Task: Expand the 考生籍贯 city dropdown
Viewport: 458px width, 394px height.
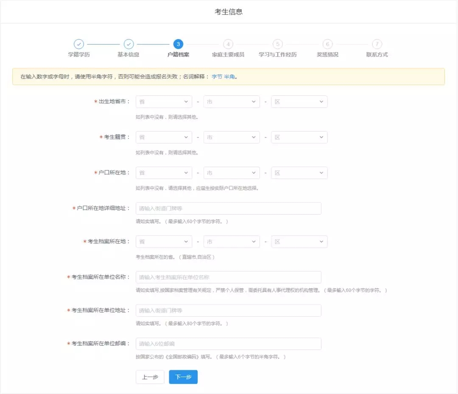Action: pyautogui.click(x=232, y=137)
